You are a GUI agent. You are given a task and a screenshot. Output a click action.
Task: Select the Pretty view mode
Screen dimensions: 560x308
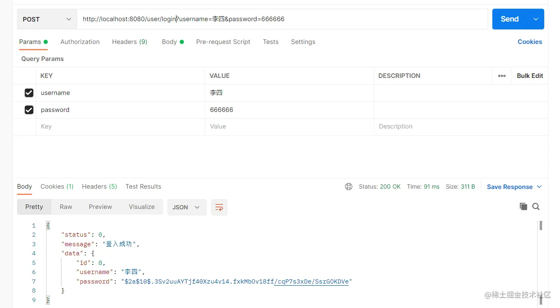click(x=34, y=207)
